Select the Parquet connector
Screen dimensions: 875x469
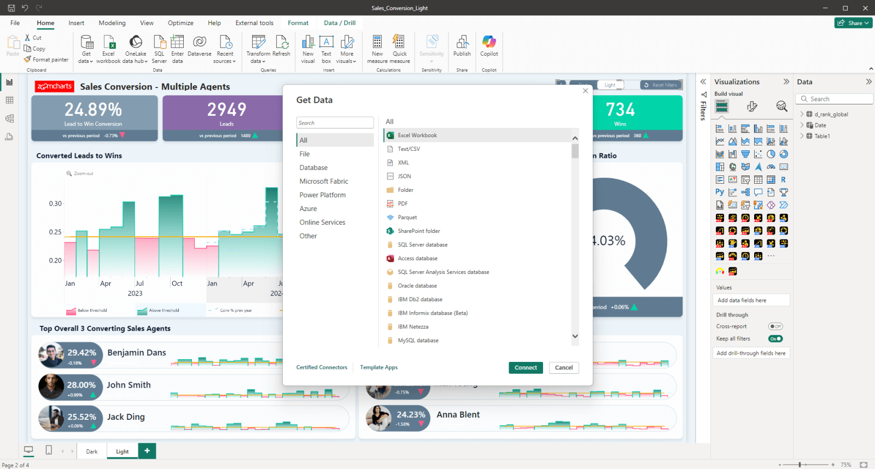407,218
